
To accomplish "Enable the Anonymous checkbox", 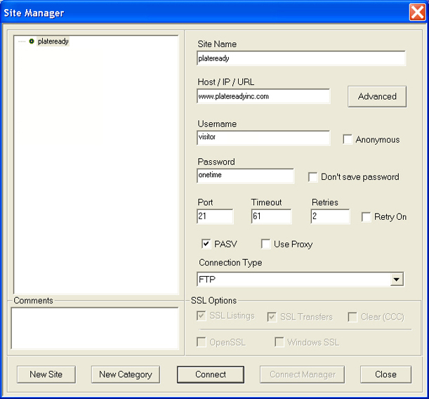I will (348, 139).
